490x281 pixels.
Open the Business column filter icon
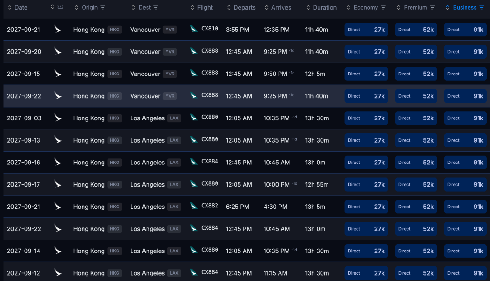click(x=481, y=8)
